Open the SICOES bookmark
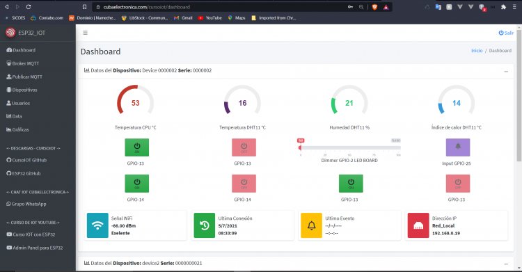The image size is (522, 272). point(15,18)
